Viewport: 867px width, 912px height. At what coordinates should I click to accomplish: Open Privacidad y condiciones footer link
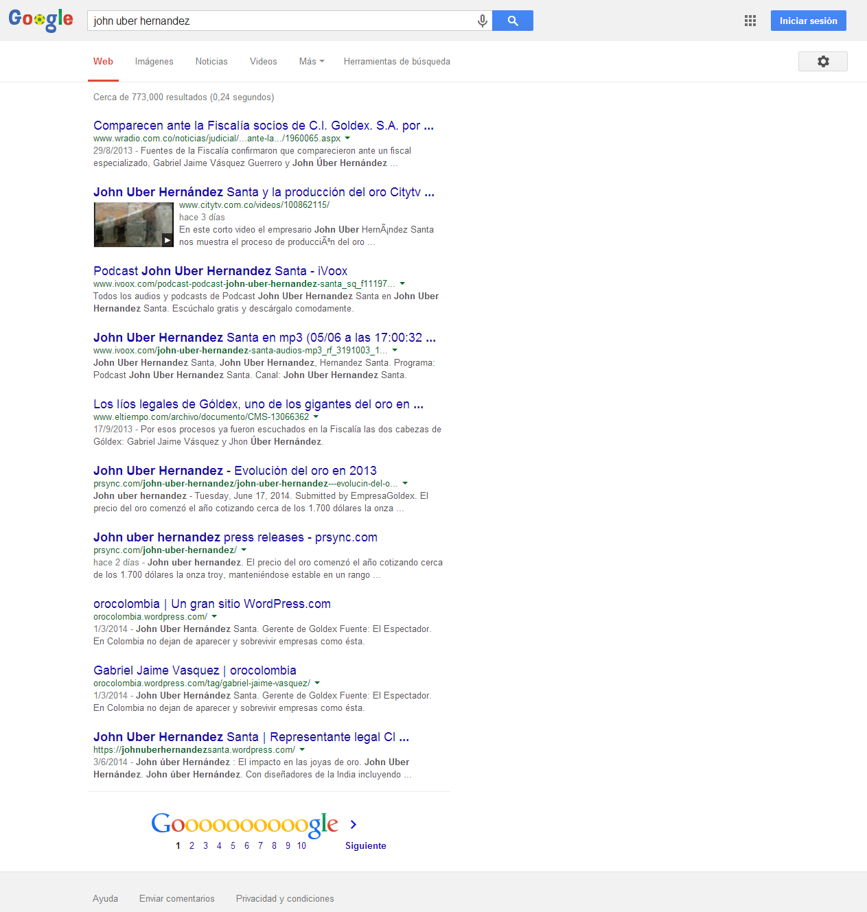[285, 898]
